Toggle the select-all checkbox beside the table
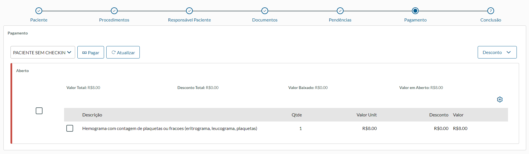Viewport: 529px width, 154px height. tap(39, 111)
